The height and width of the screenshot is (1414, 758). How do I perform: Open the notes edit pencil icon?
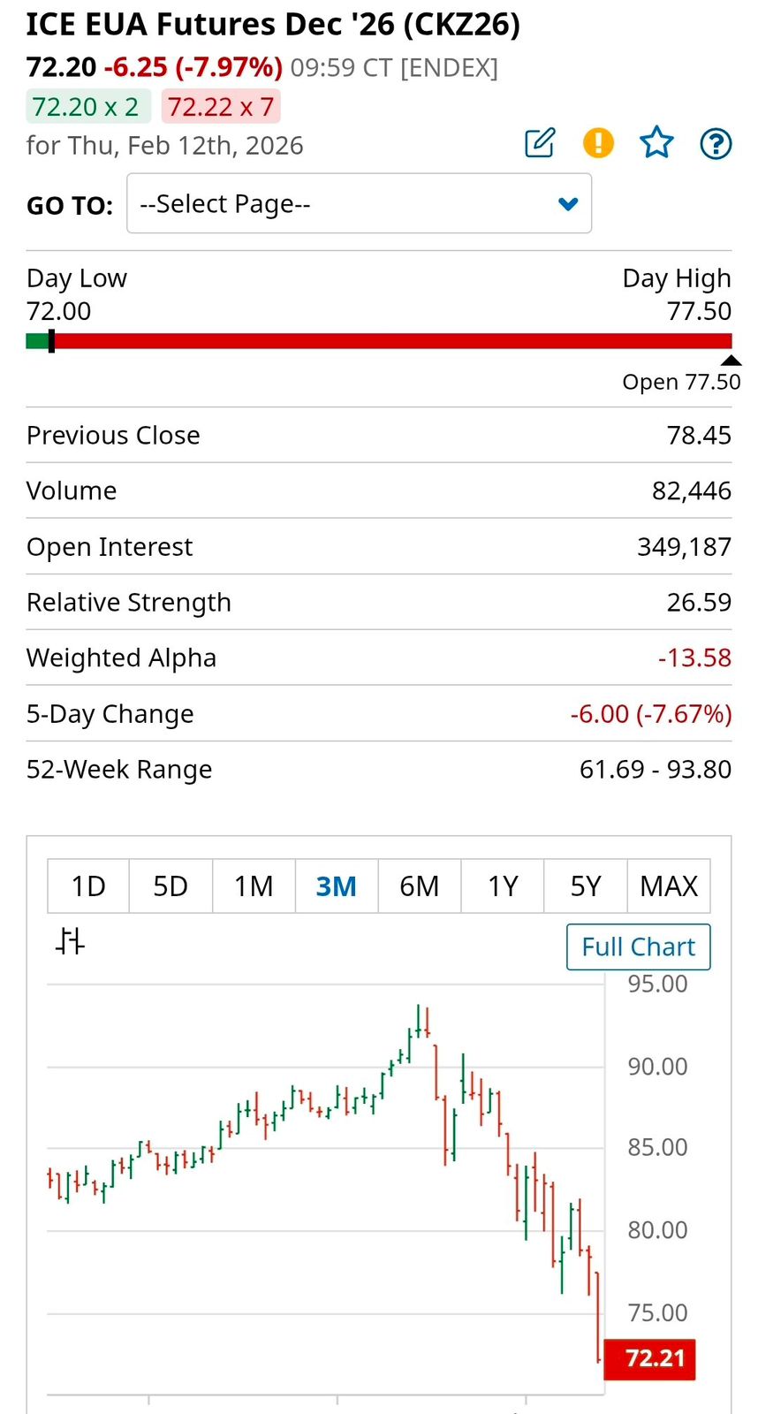coord(540,142)
